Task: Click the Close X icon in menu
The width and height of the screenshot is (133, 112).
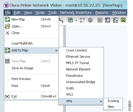Action: point(8,33)
